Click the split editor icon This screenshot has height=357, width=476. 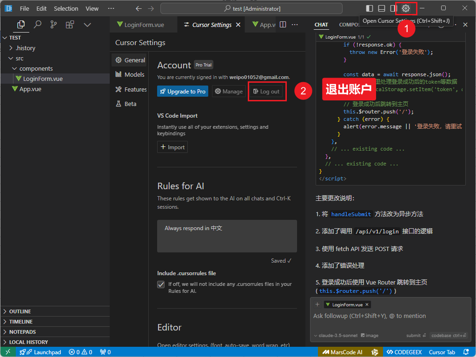pyautogui.click(x=283, y=25)
